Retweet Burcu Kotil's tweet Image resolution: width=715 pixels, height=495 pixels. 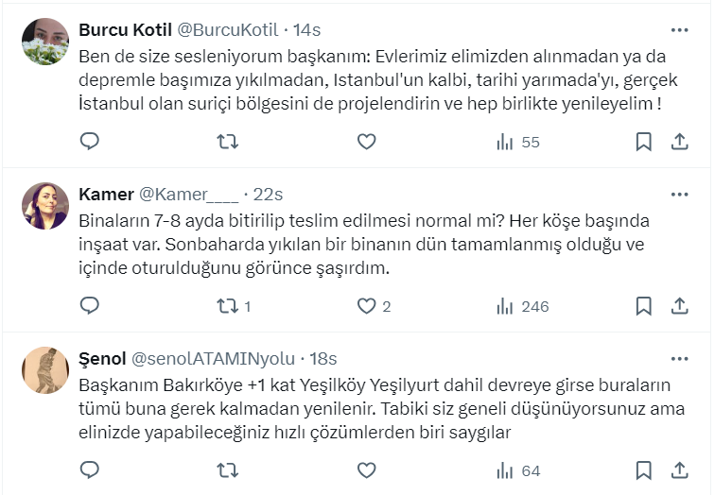(x=228, y=142)
